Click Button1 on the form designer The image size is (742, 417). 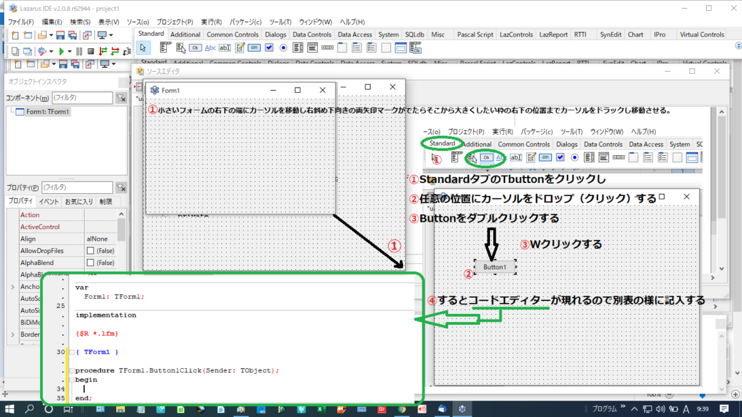494,267
